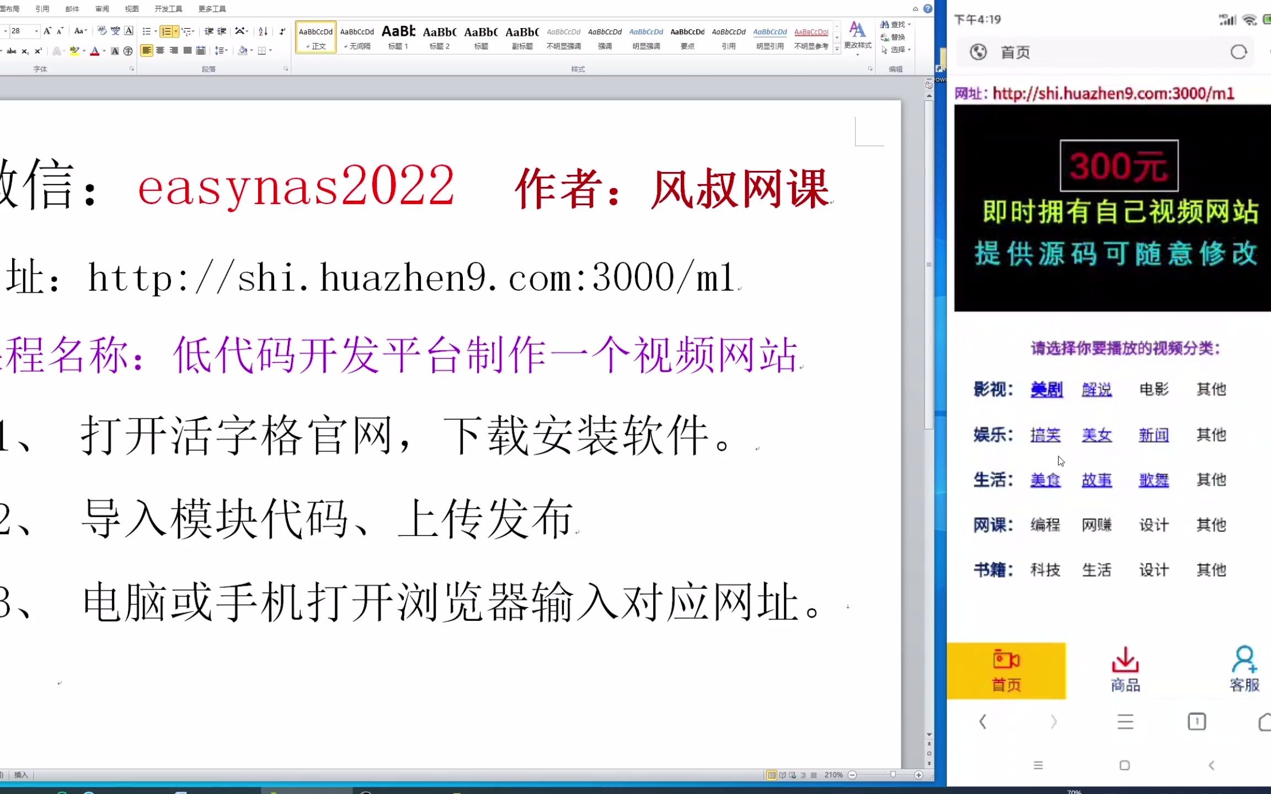
Task: Open the font size 28 dropdown
Action: tap(36, 31)
